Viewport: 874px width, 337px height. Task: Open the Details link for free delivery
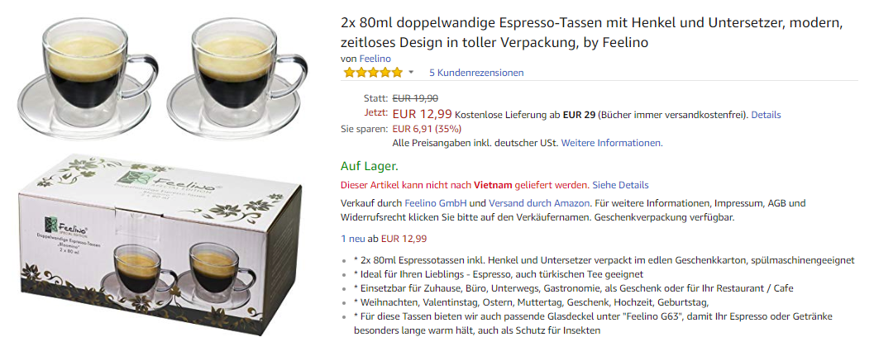coord(766,116)
